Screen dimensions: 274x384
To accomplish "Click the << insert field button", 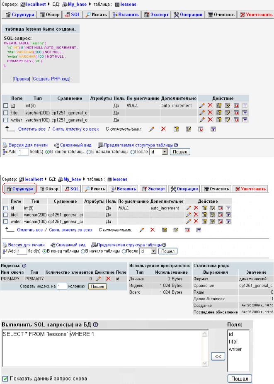I will tap(218, 356).
